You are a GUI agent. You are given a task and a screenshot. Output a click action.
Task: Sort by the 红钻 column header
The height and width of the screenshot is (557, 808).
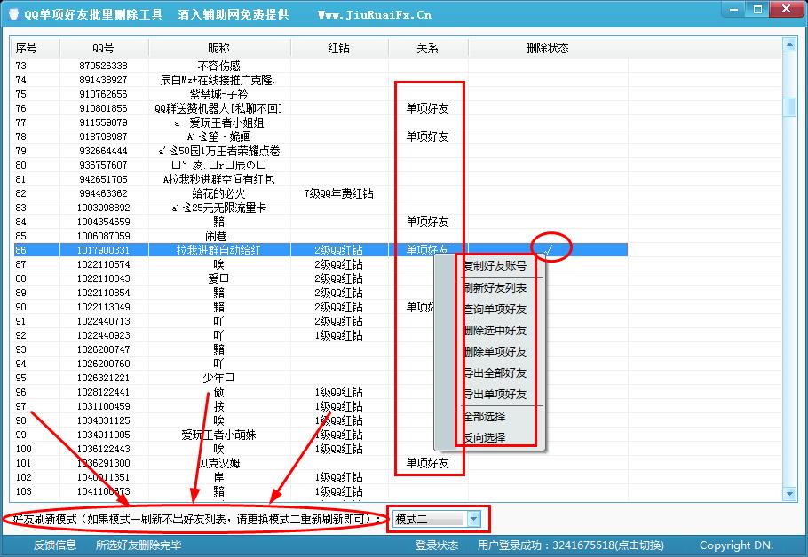pyautogui.click(x=339, y=48)
